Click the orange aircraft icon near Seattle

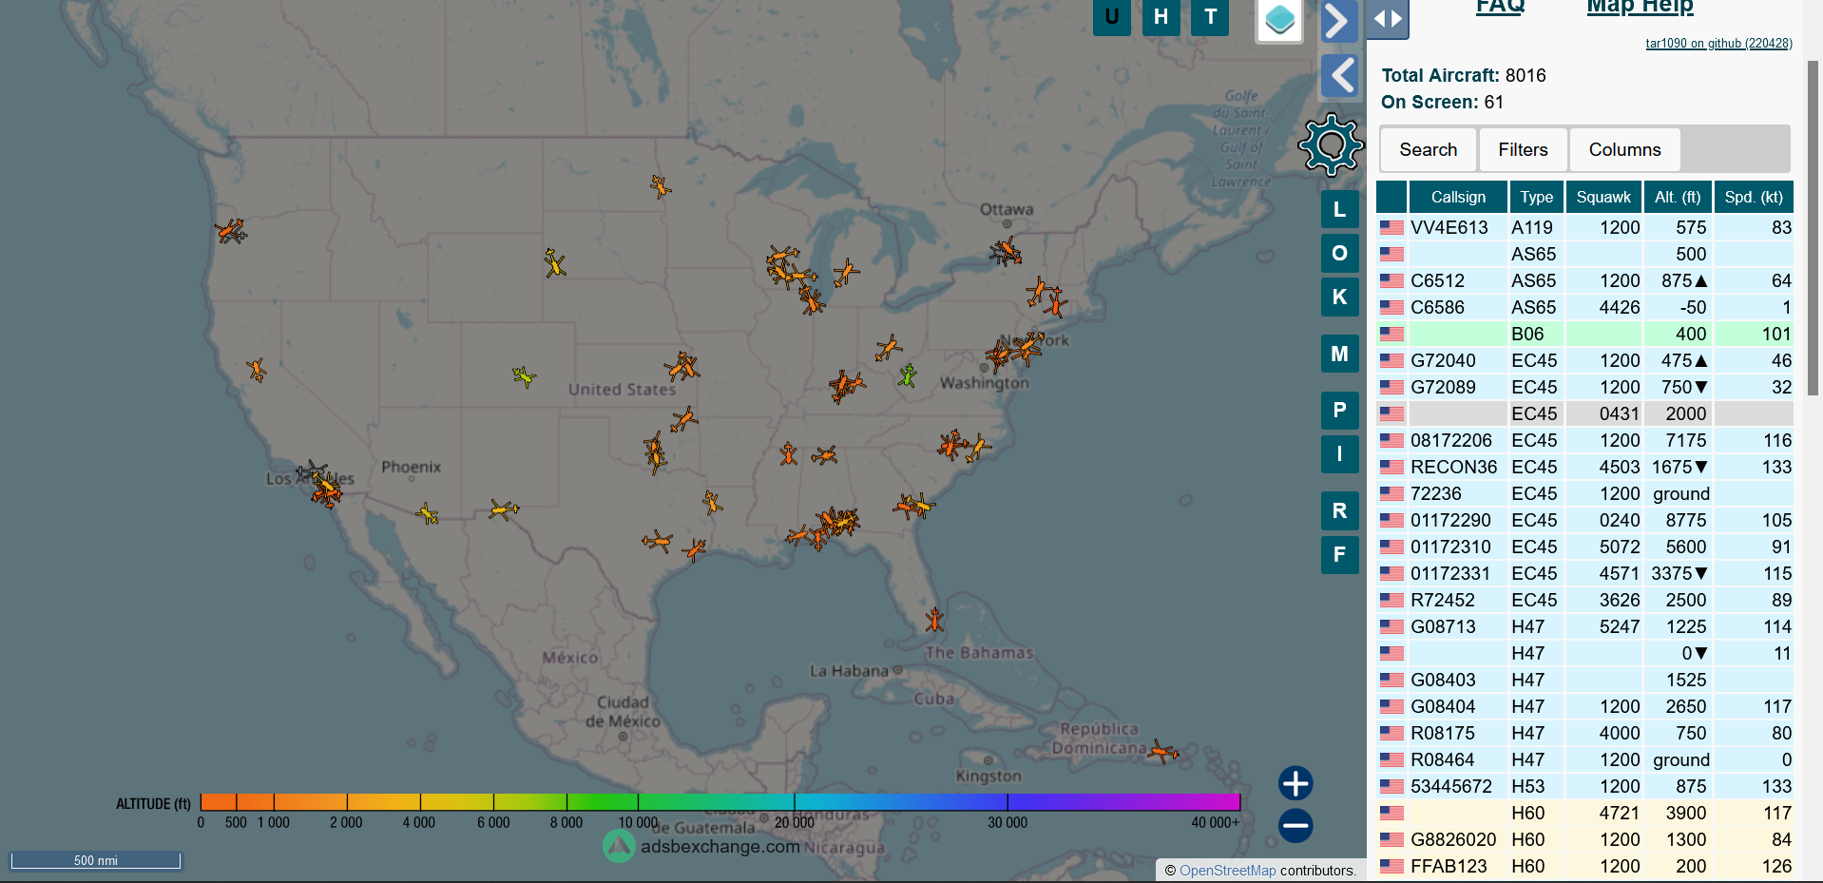230,230
